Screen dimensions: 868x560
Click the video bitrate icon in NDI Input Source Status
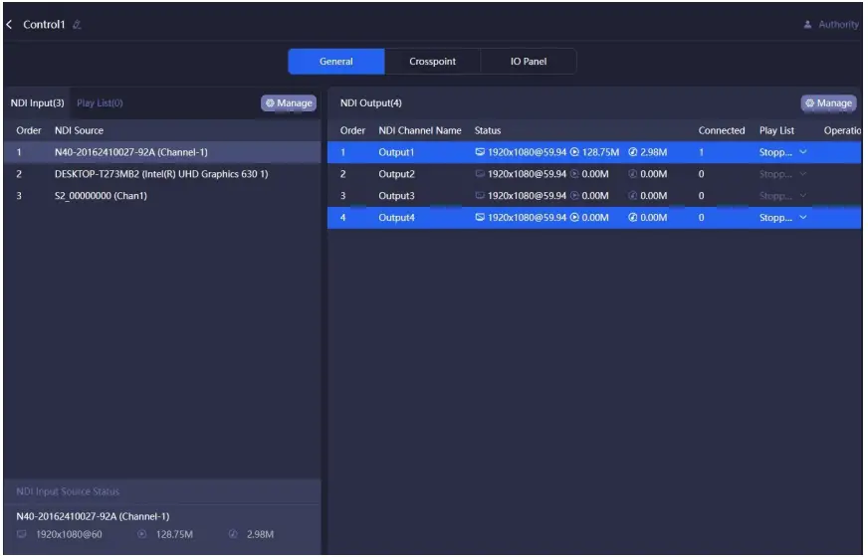click(142, 534)
